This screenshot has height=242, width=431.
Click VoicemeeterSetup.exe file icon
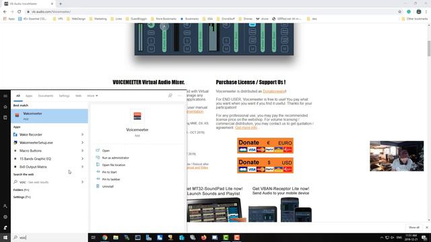point(15,143)
